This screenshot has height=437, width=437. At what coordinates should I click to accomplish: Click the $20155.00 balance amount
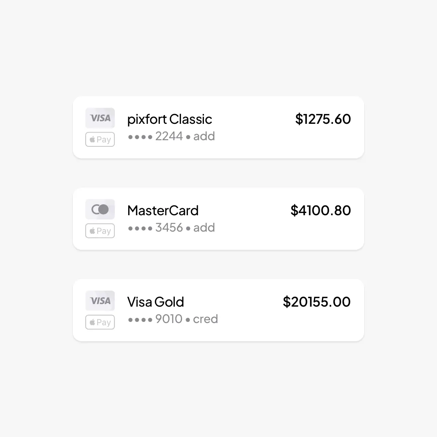pyautogui.click(x=316, y=302)
